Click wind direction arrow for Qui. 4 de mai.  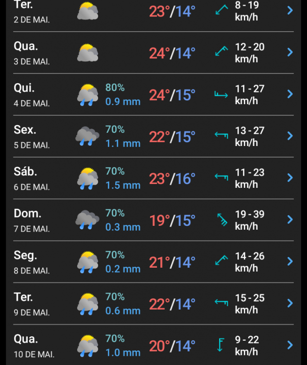pos(221,94)
